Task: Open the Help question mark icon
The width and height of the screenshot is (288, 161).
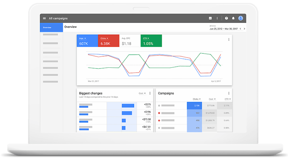Action: click(x=226, y=18)
